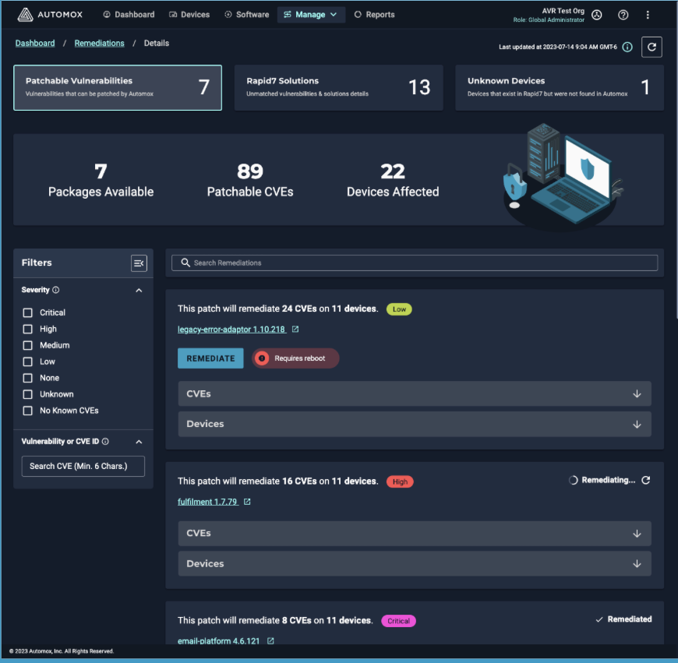Click the Requires reboot warning icon
The image size is (678, 663).
(x=262, y=358)
